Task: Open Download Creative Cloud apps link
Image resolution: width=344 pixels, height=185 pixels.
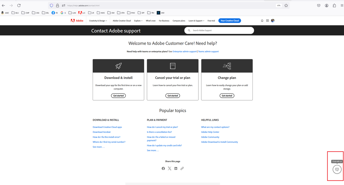Action: coord(107,127)
